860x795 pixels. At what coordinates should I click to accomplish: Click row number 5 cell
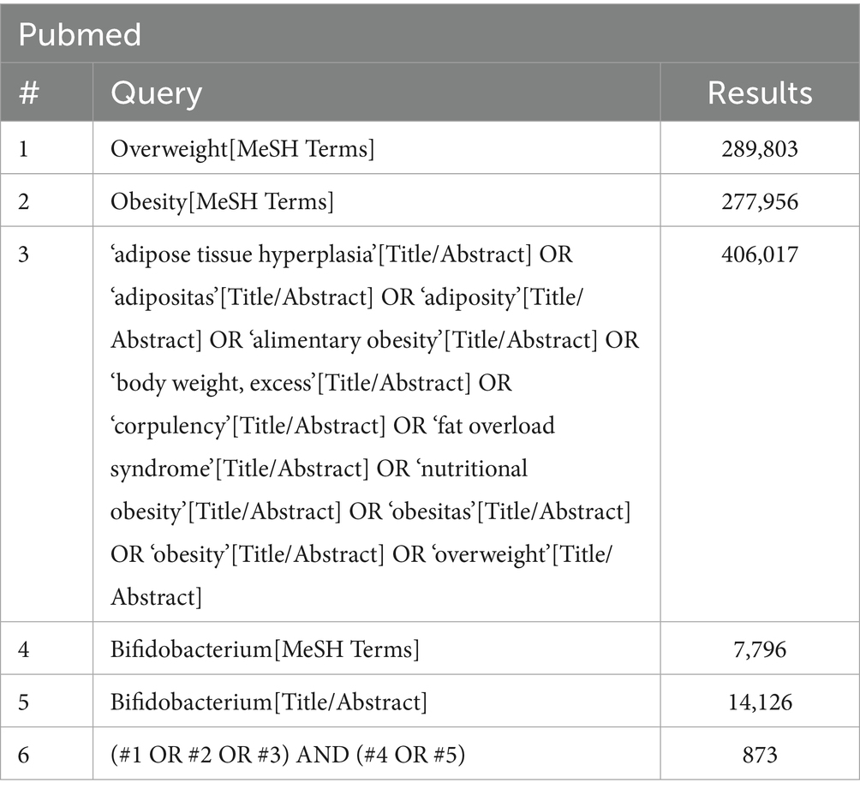[x=26, y=702]
